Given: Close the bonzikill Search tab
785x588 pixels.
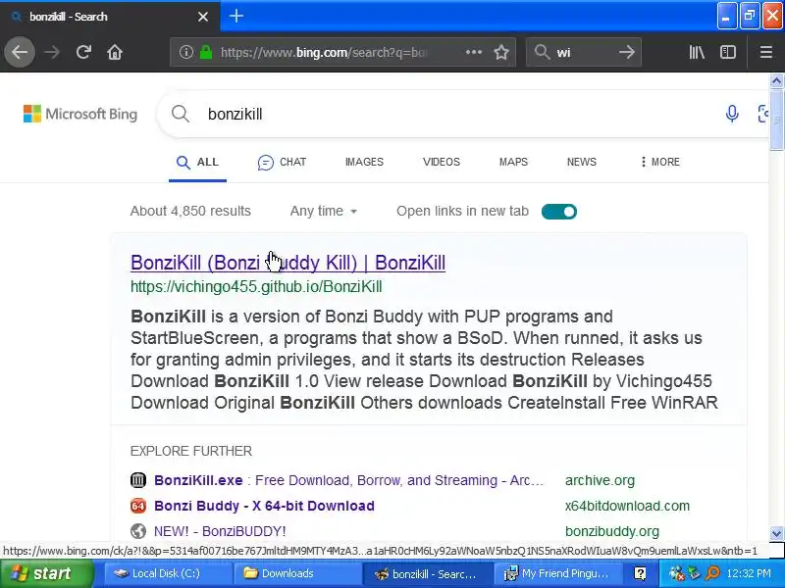Looking at the screenshot, I should click(203, 17).
